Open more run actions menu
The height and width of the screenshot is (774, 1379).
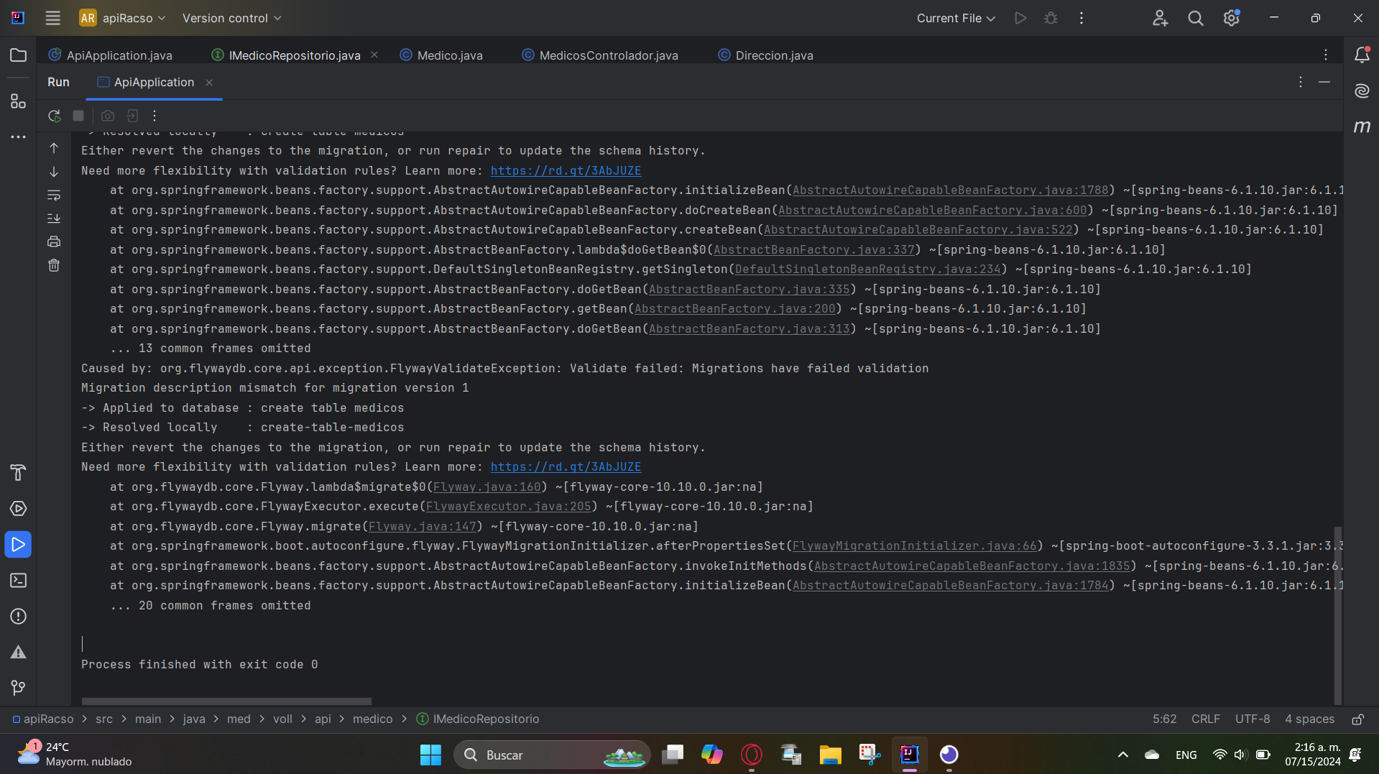(1081, 18)
